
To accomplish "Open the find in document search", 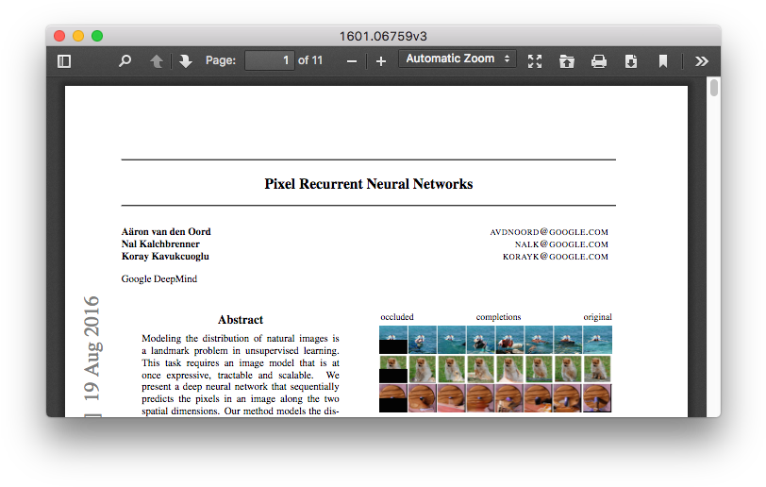I will pyautogui.click(x=125, y=61).
